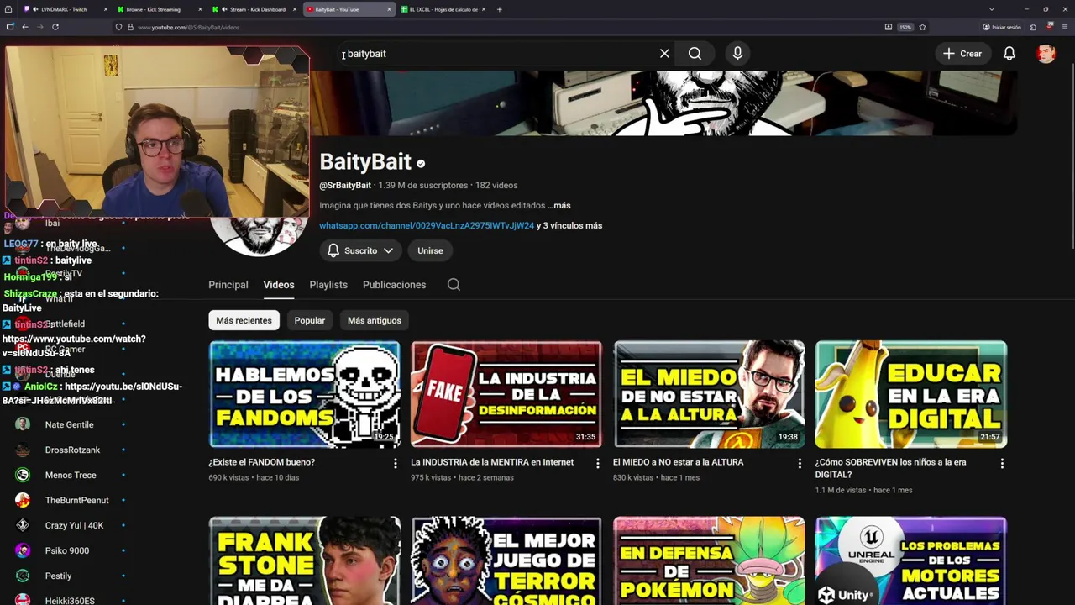Image resolution: width=1075 pixels, height=605 pixels.
Task: Switch to the Publicaciones channel tab
Action: coord(395,285)
